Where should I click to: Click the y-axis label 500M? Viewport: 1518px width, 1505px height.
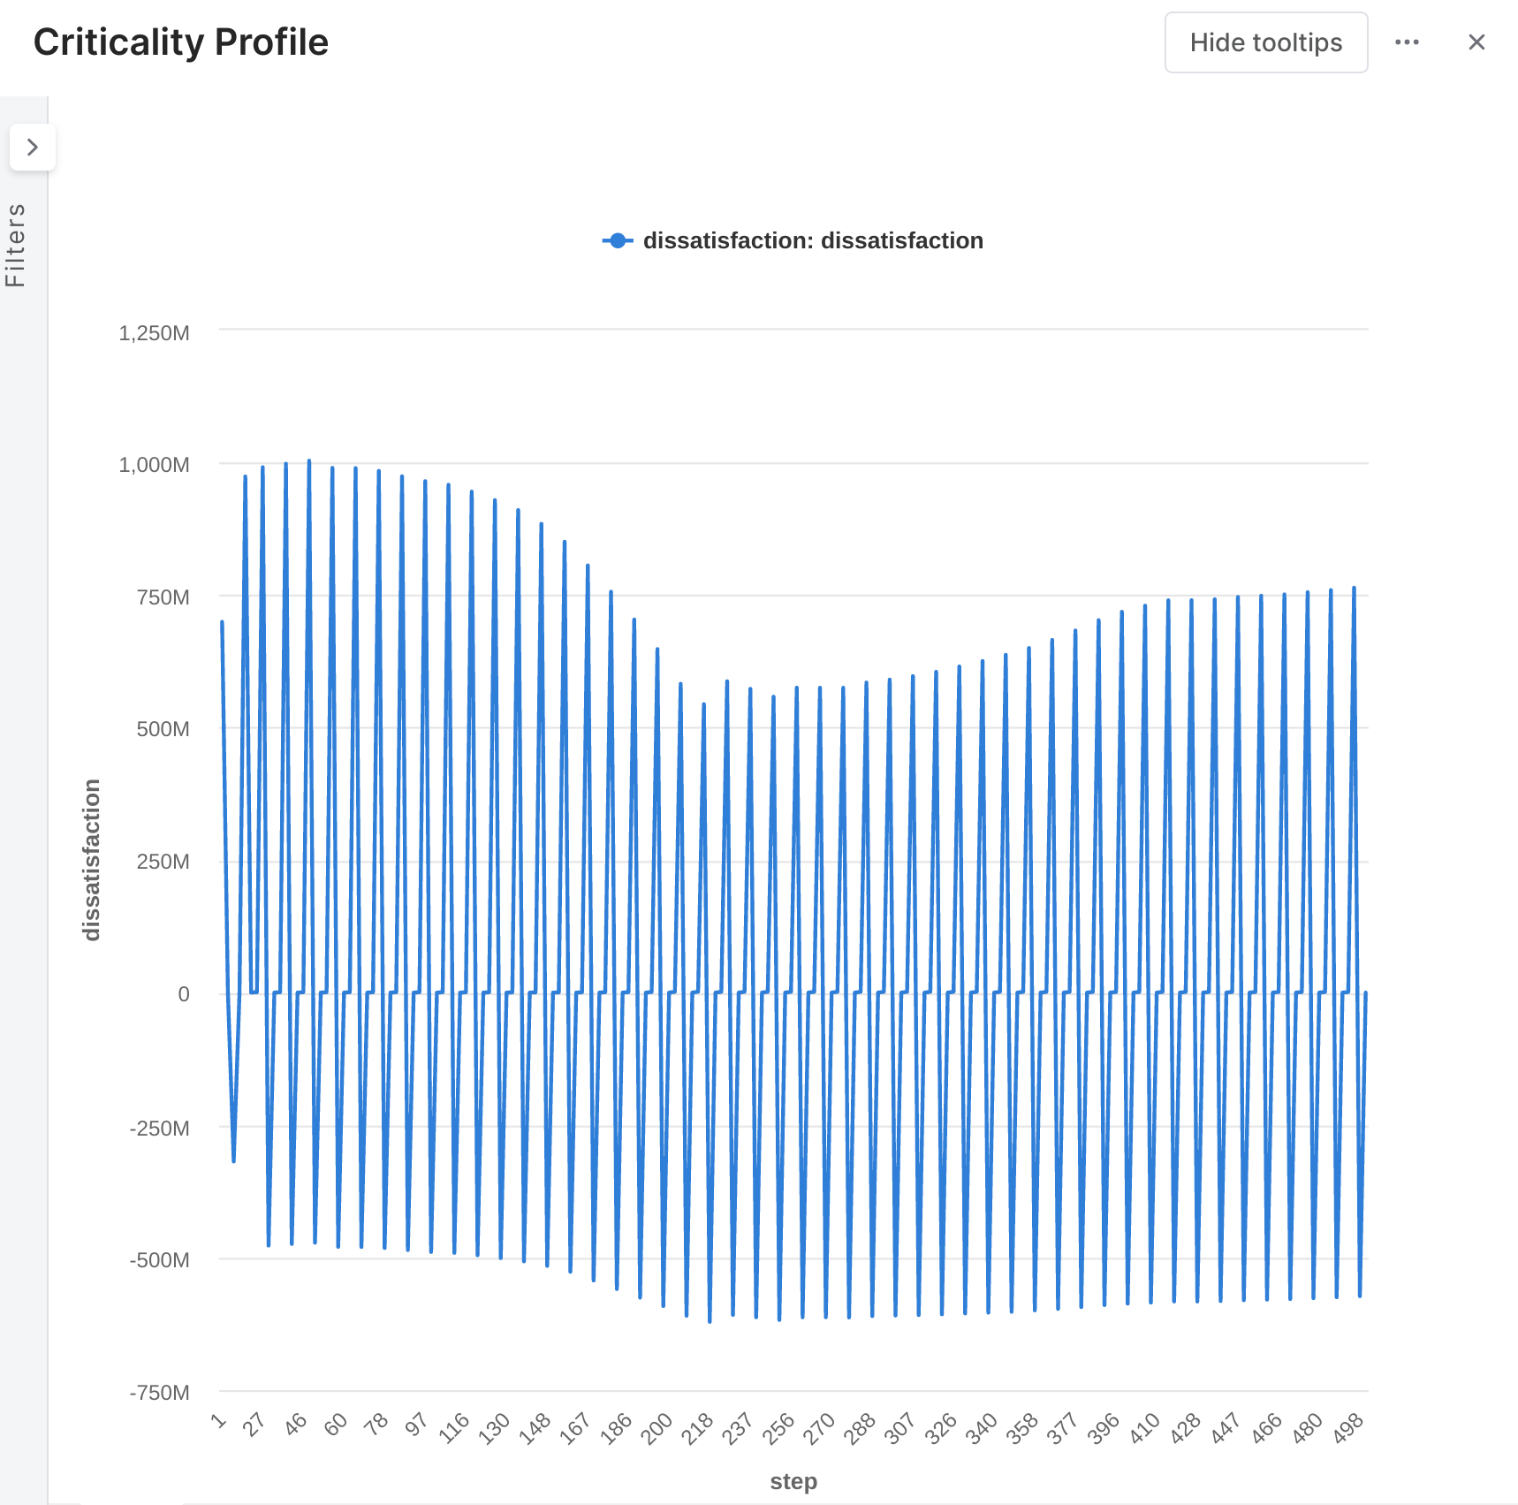[x=163, y=729]
